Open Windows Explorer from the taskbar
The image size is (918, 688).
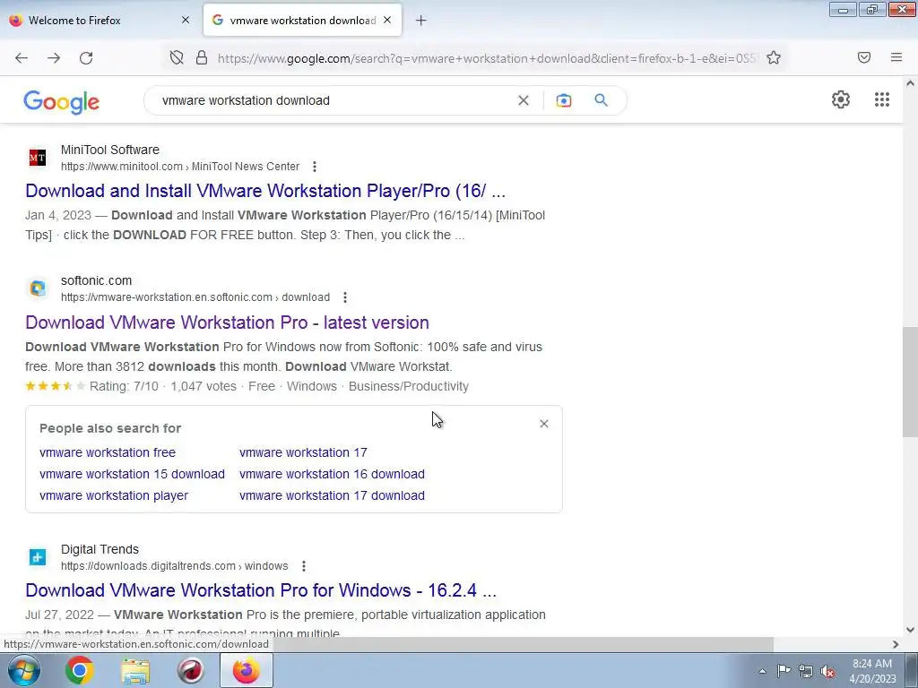click(135, 670)
